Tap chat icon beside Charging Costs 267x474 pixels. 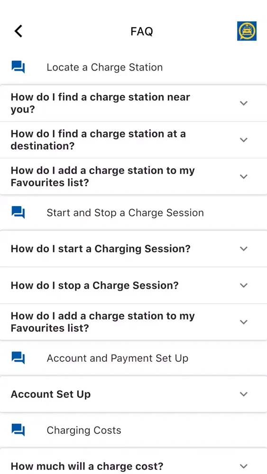point(18,430)
